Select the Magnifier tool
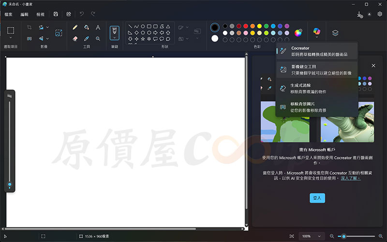Screen dimensions: 387x242 tap(98, 39)
